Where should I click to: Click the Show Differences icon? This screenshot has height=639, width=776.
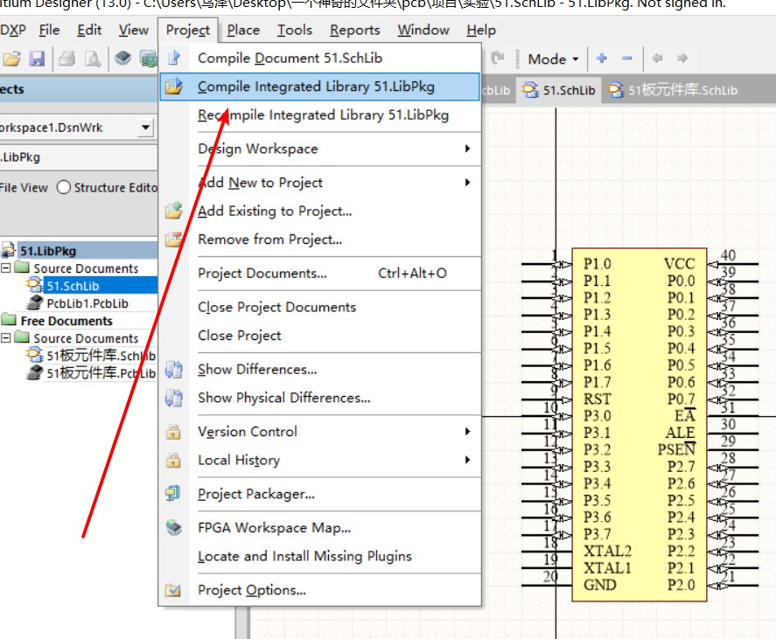[x=174, y=370]
